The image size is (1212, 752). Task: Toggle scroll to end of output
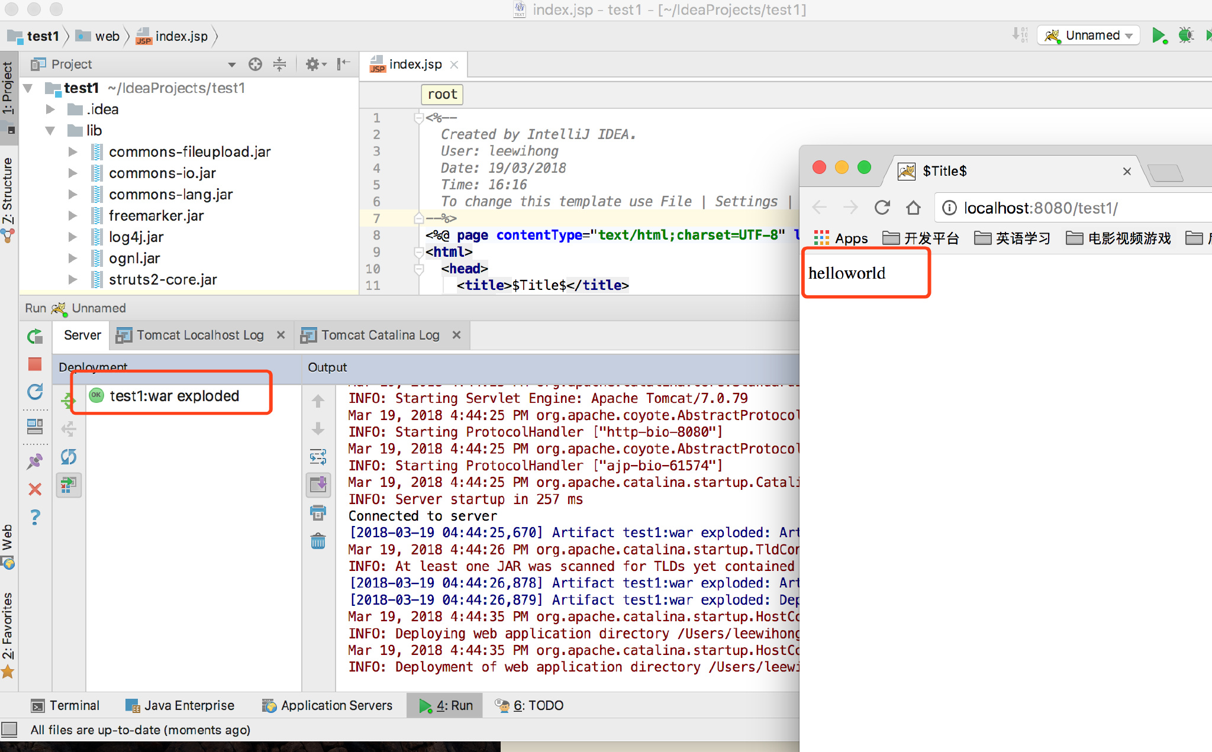click(318, 485)
